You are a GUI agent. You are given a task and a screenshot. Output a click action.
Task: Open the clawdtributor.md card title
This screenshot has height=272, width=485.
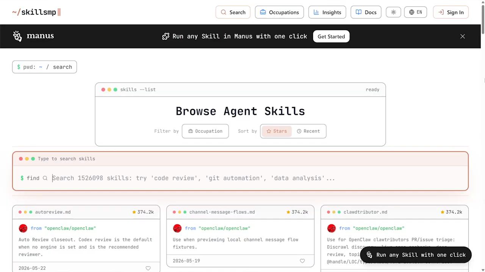pyautogui.click(x=365, y=212)
